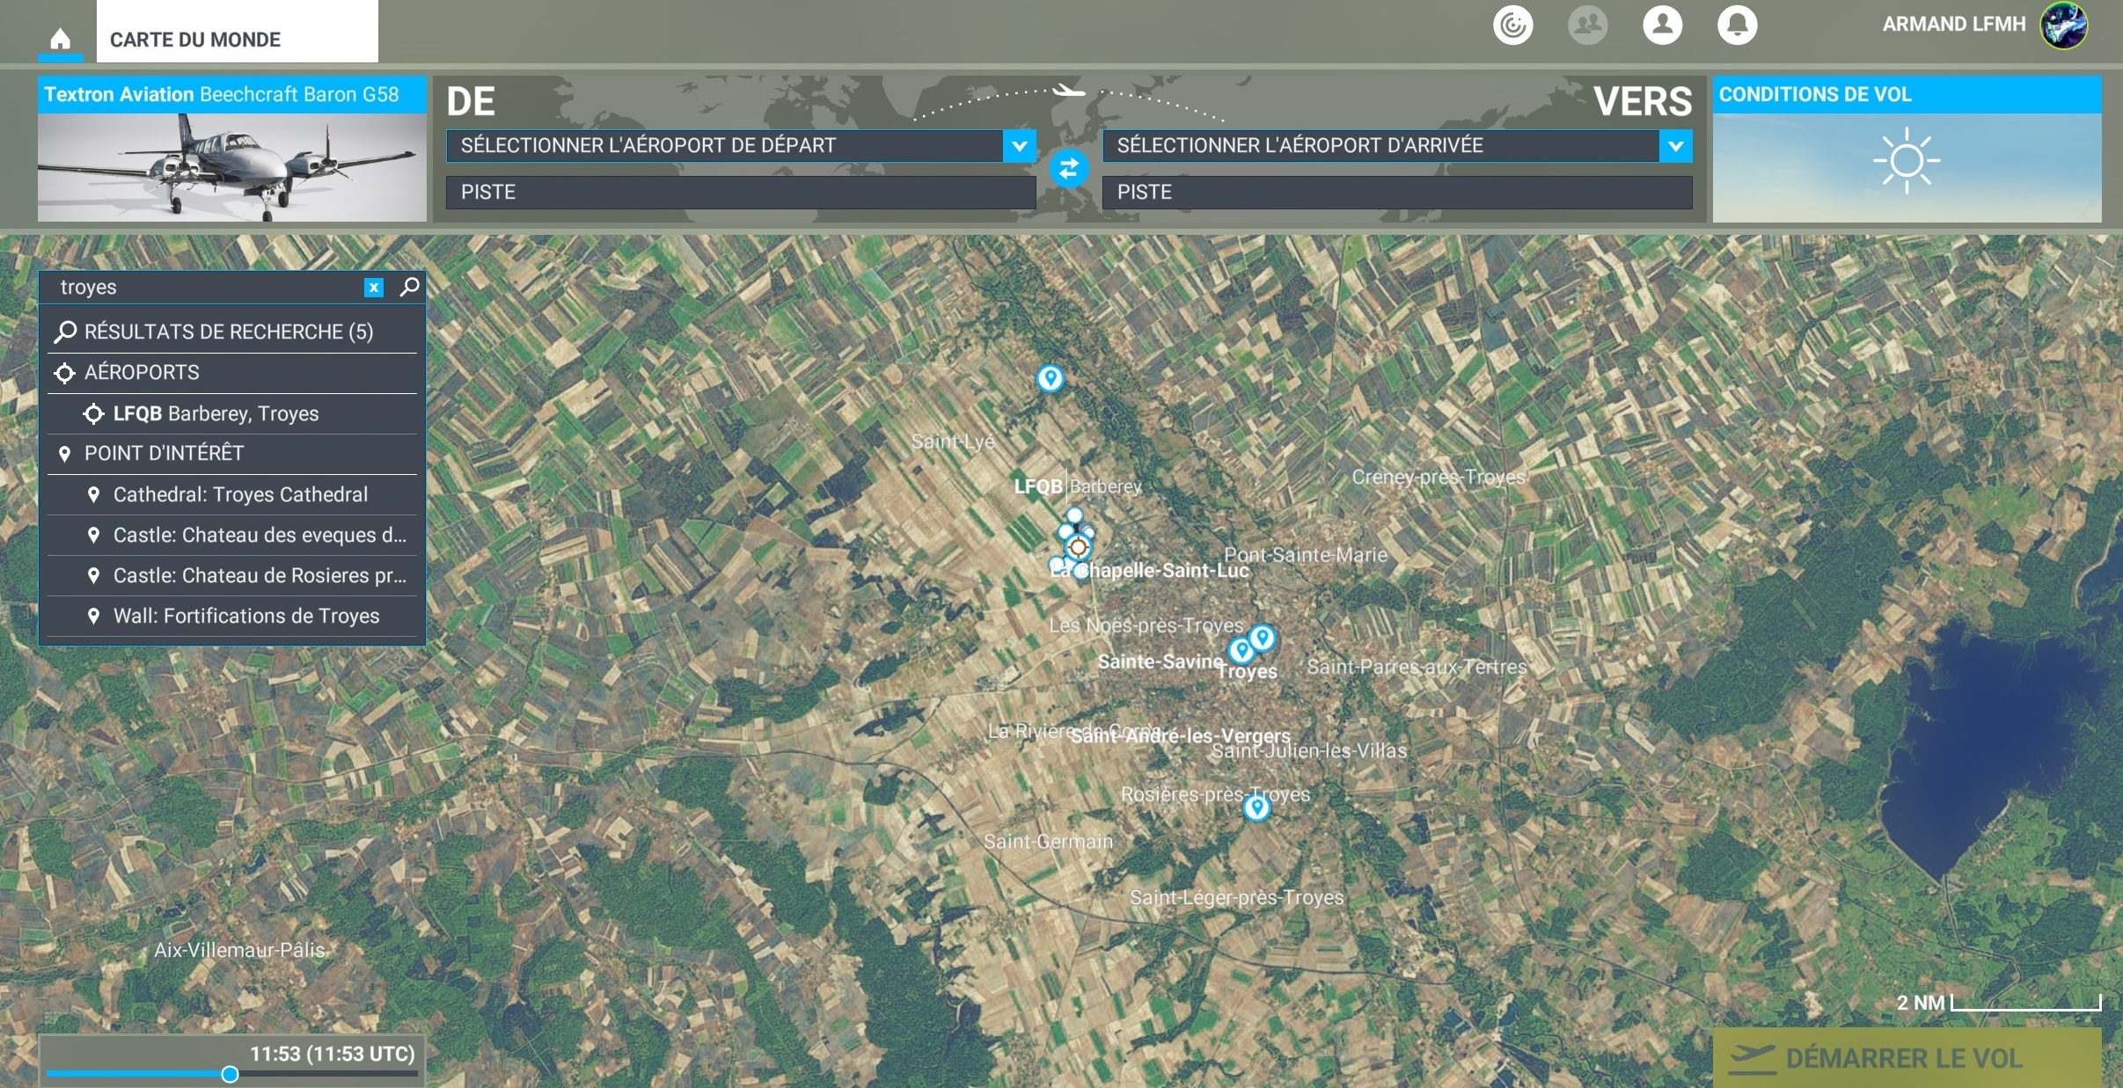Clear the troyes search with x
Screen dimensions: 2123x1088
coord(374,288)
